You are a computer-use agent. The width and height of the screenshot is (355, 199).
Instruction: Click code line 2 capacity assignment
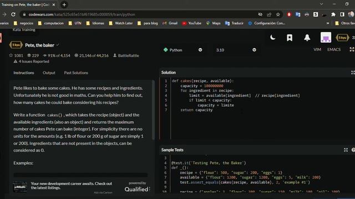click(x=202, y=86)
